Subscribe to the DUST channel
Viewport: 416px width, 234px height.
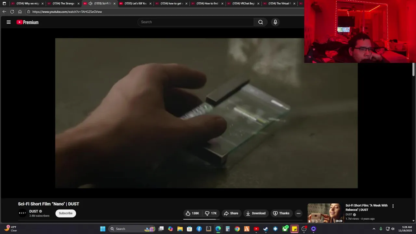coord(66,213)
